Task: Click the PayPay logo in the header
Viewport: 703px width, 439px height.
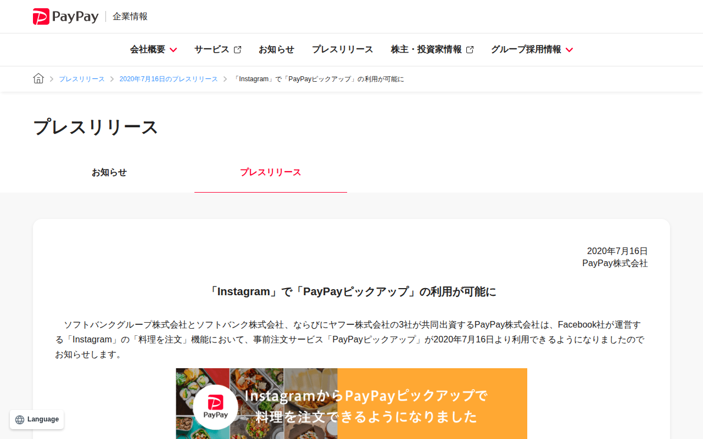Action: tap(65, 16)
